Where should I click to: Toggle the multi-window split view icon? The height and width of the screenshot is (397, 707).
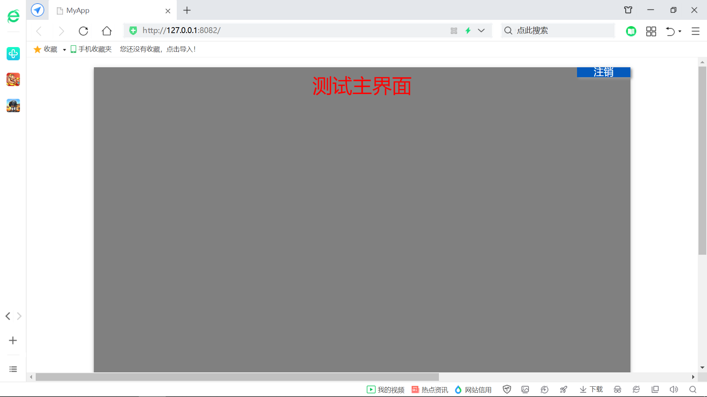[655, 389]
